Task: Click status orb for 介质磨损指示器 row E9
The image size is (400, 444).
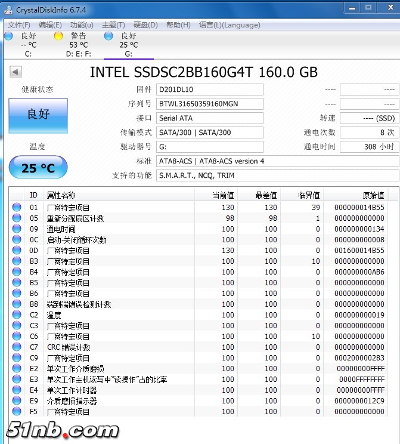Action: point(17,401)
